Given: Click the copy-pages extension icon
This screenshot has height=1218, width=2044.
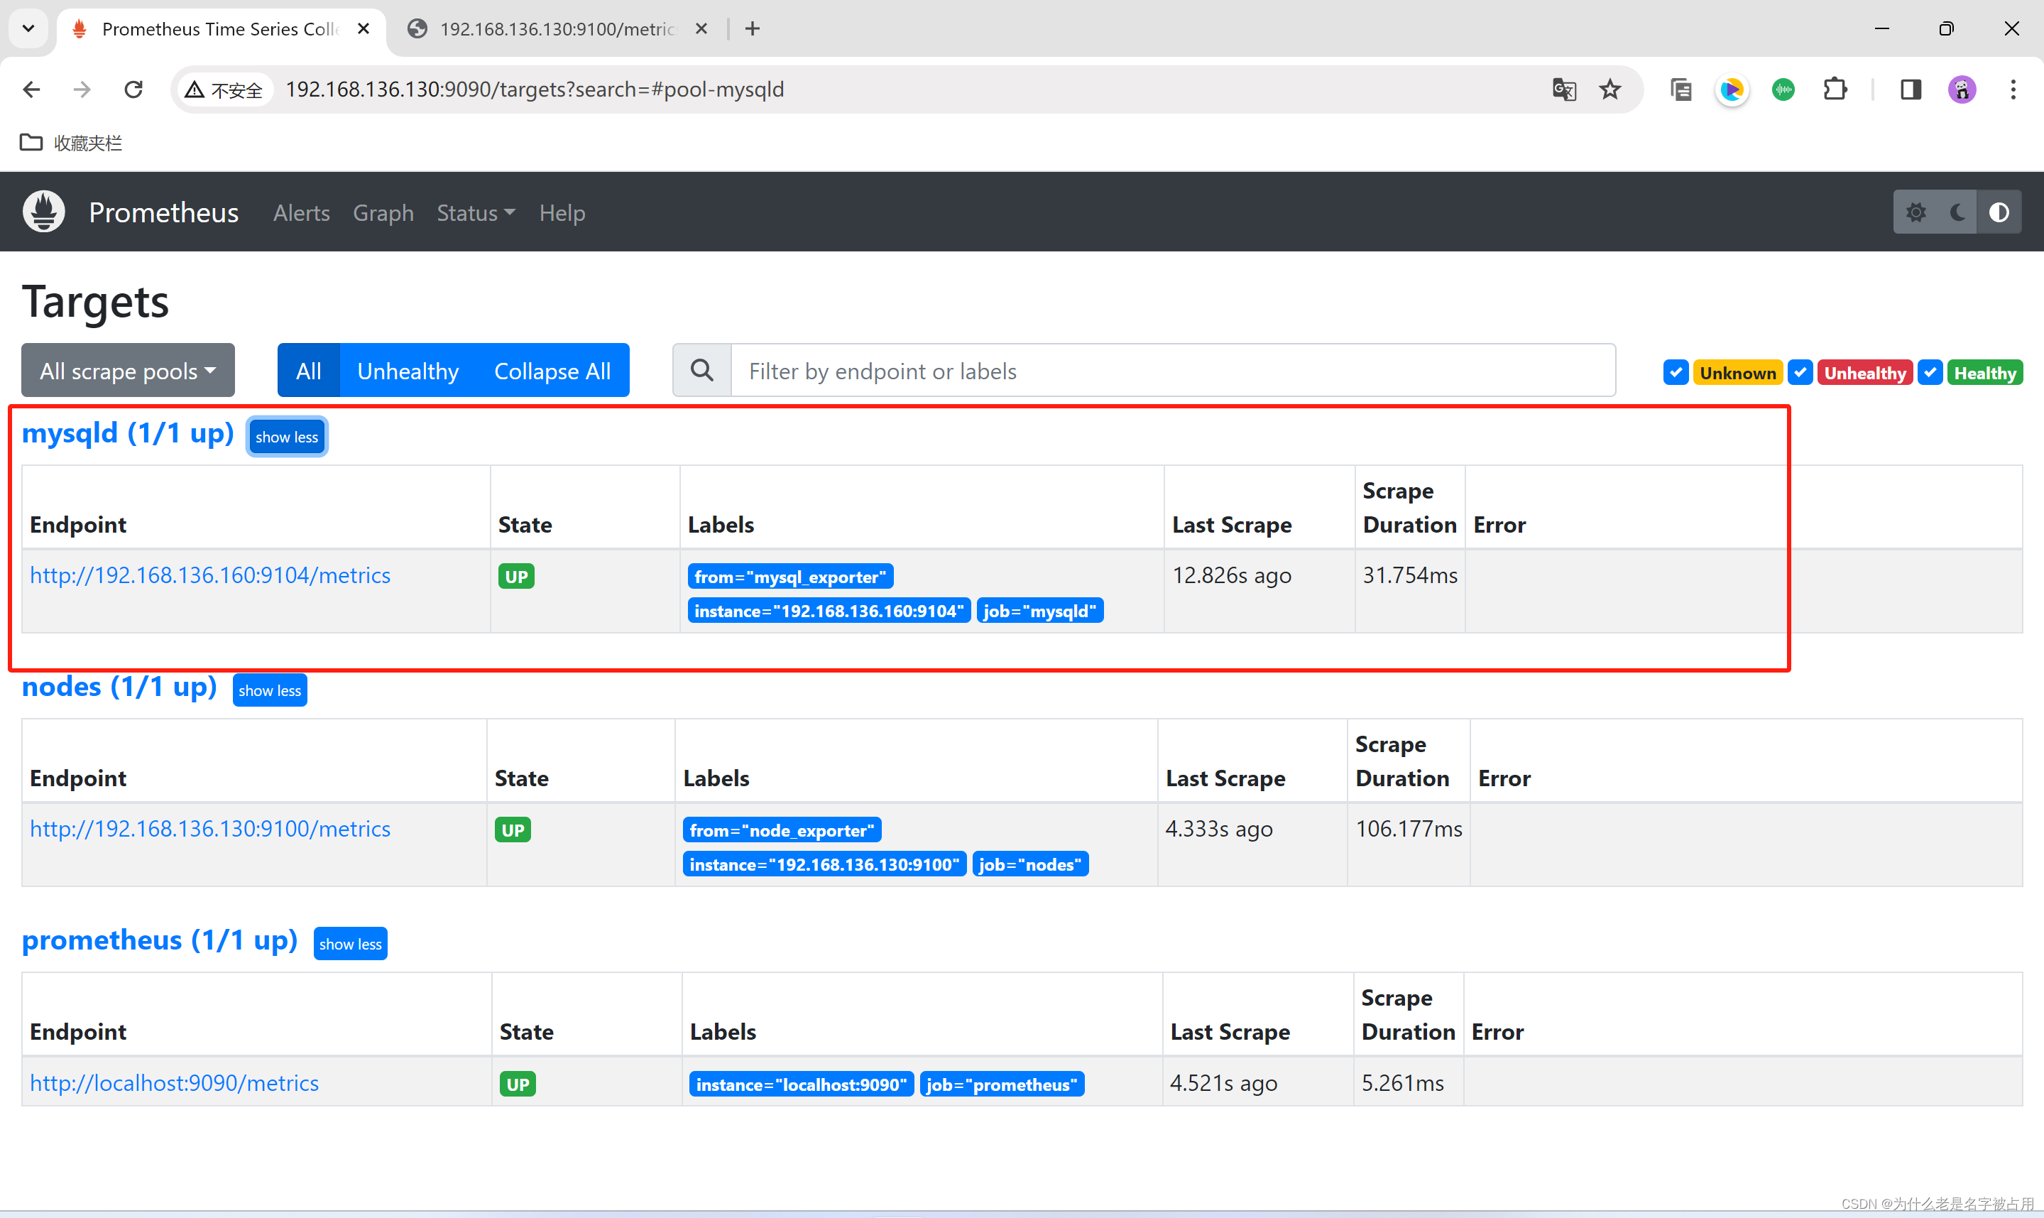Looking at the screenshot, I should [1680, 89].
